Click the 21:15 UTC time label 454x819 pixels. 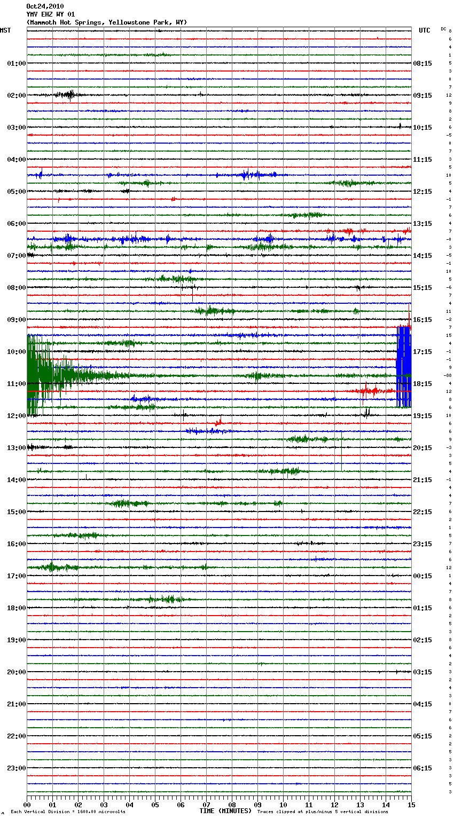(x=422, y=480)
